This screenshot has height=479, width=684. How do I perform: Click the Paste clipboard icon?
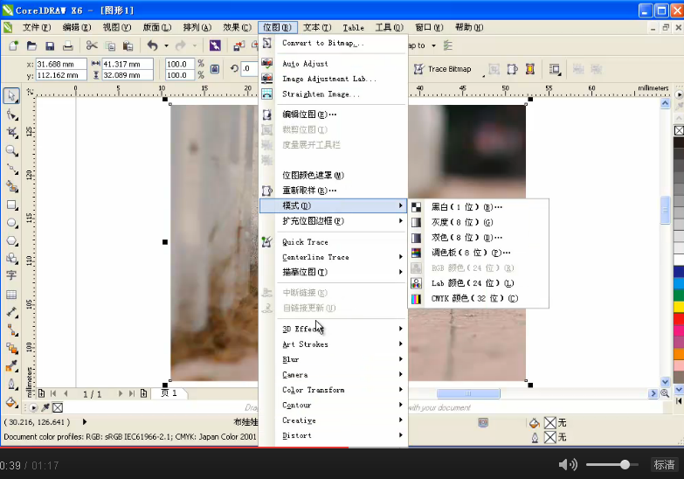pyautogui.click(x=128, y=45)
